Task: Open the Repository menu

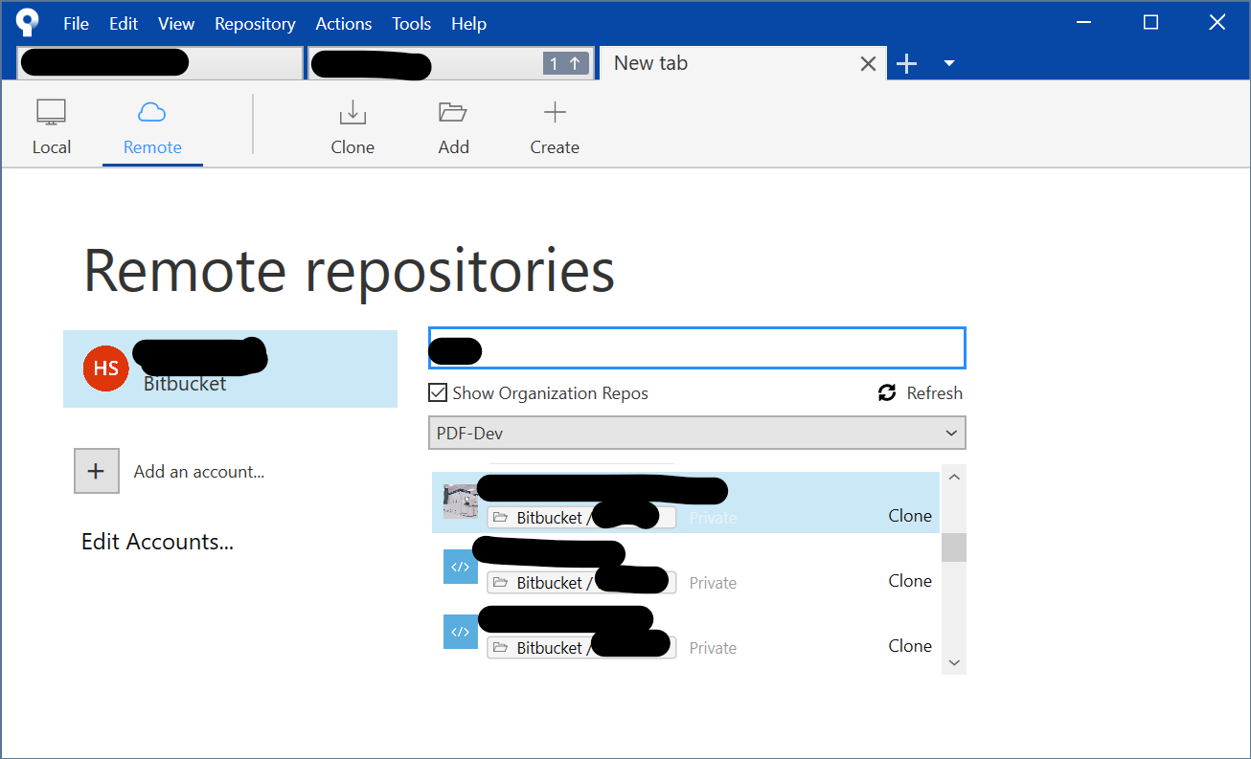Action: click(255, 24)
